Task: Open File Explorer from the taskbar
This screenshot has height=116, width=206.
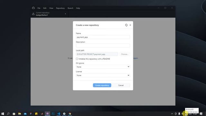Action: click(x=20, y=114)
